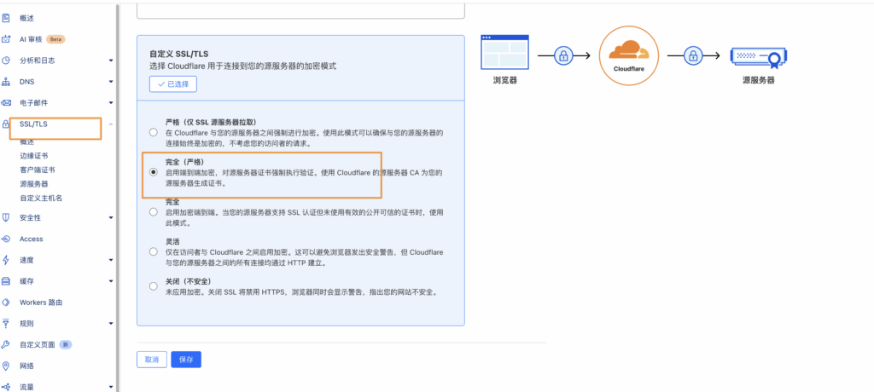The height and width of the screenshot is (392, 874).
Task: Click the SSL/TLS lock icon in sidebar
Action: coord(6,124)
